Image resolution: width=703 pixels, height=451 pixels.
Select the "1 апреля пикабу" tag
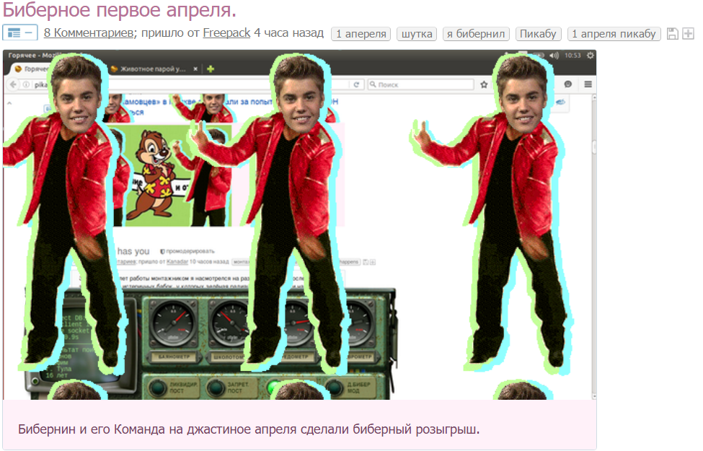pos(614,34)
